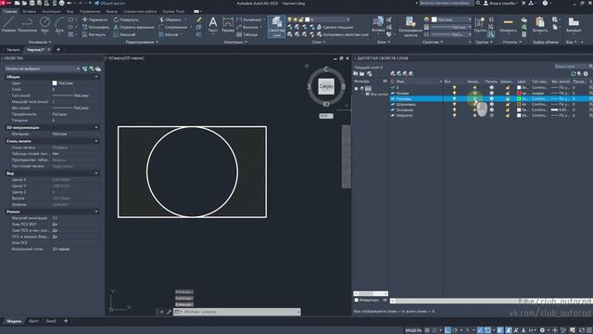The height and width of the screenshot is (334, 593).
Task: Open the layer dropdown in ribbon
Action: [x=327, y=19]
